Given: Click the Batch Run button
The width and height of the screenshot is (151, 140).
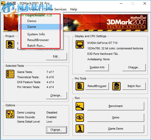Looking at the screenshot, I should click(x=134, y=86).
